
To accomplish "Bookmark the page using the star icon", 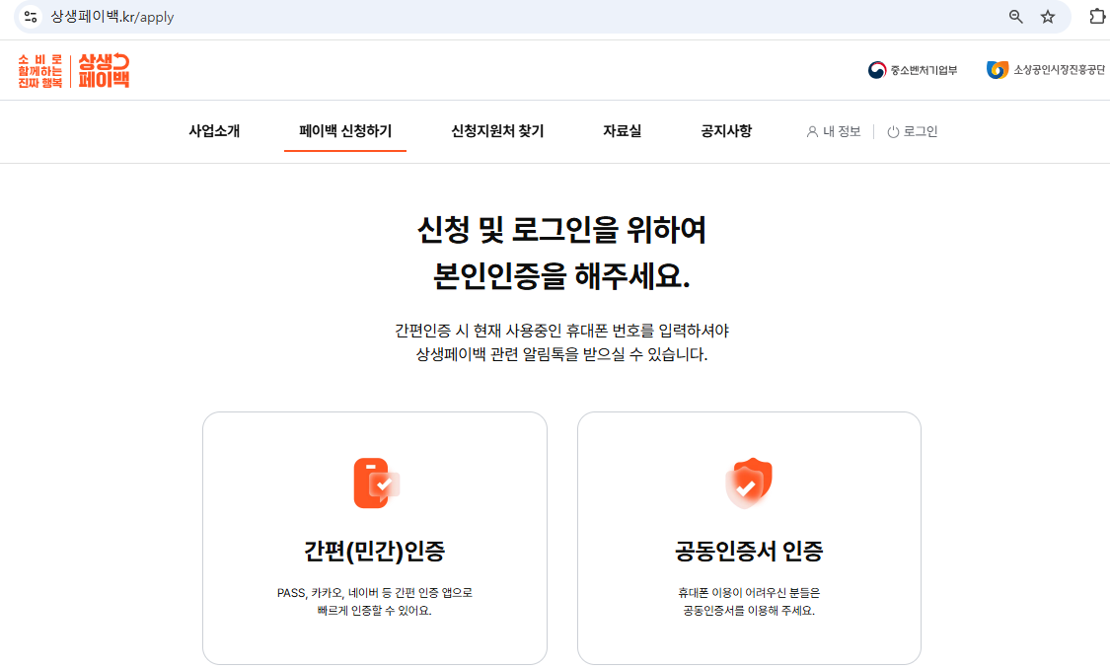I will tap(1048, 17).
